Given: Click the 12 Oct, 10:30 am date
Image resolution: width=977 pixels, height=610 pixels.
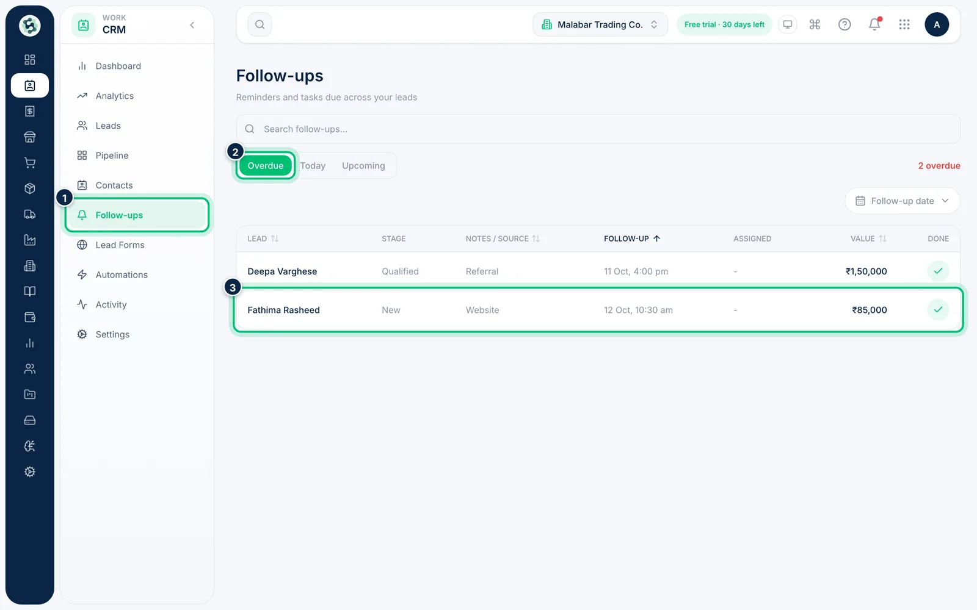Looking at the screenshot, I should [638, 310].
